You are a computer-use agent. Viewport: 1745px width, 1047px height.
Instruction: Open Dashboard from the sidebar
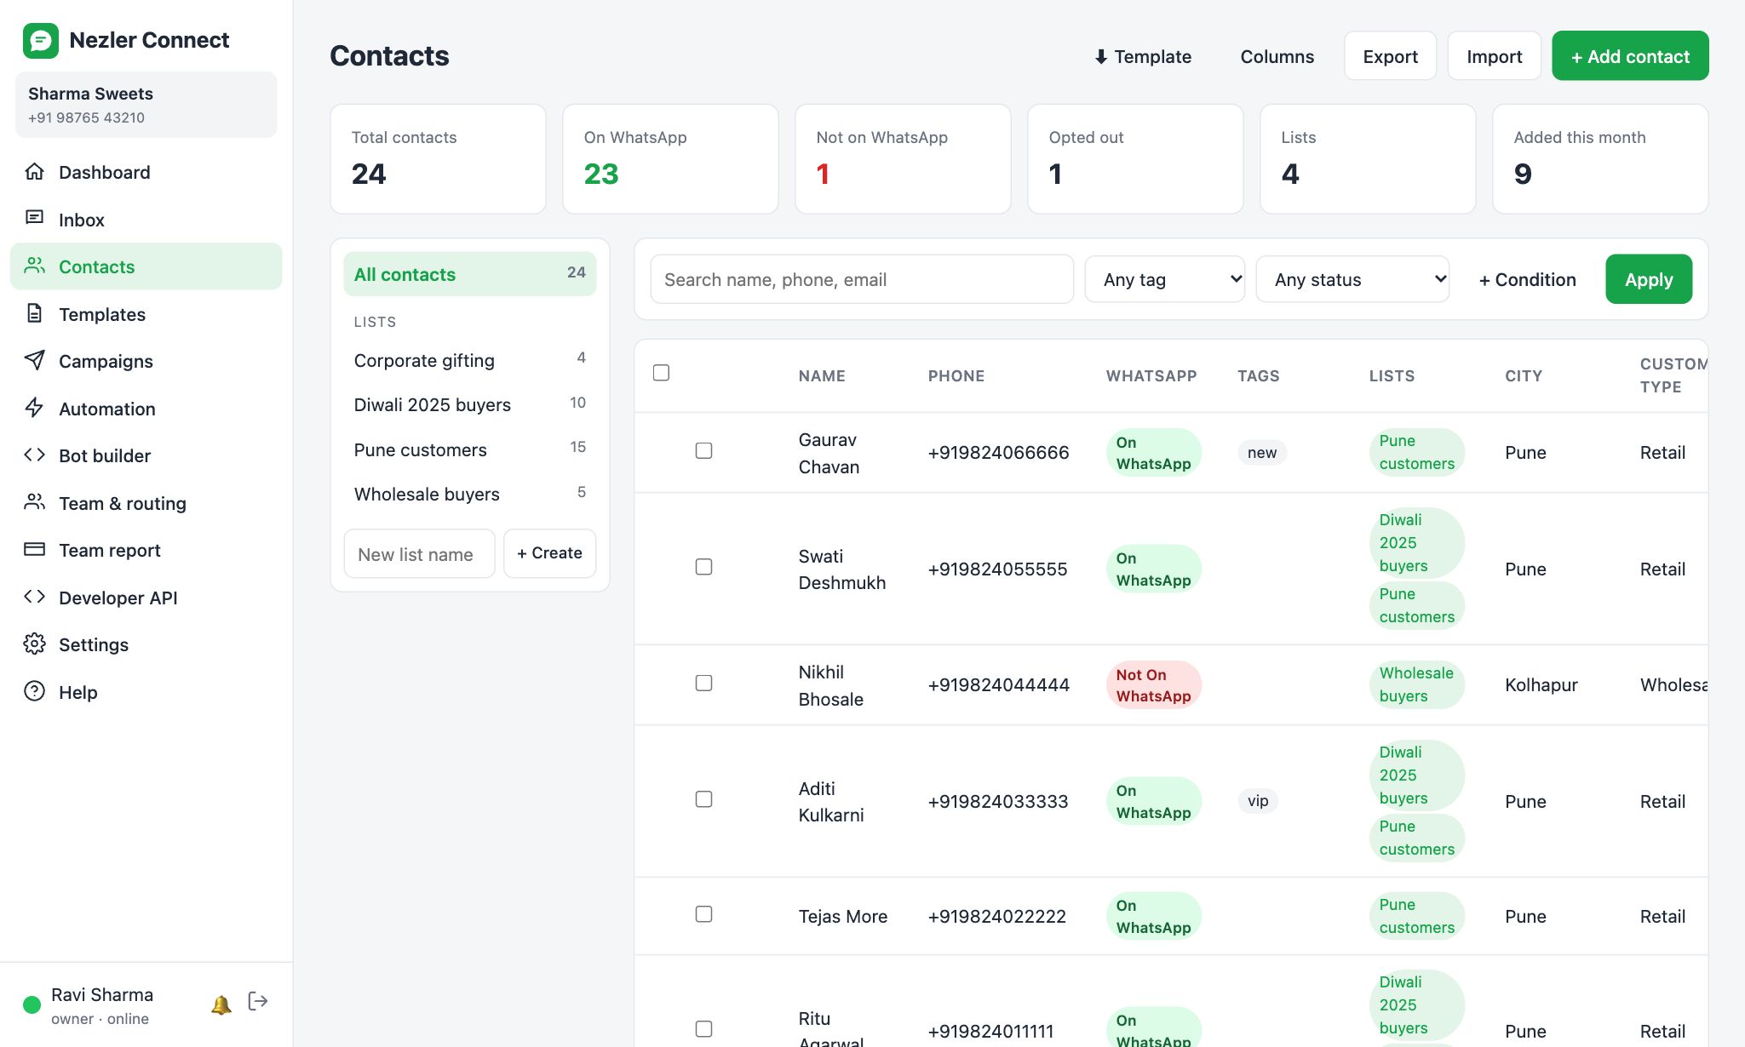point(146,172)
